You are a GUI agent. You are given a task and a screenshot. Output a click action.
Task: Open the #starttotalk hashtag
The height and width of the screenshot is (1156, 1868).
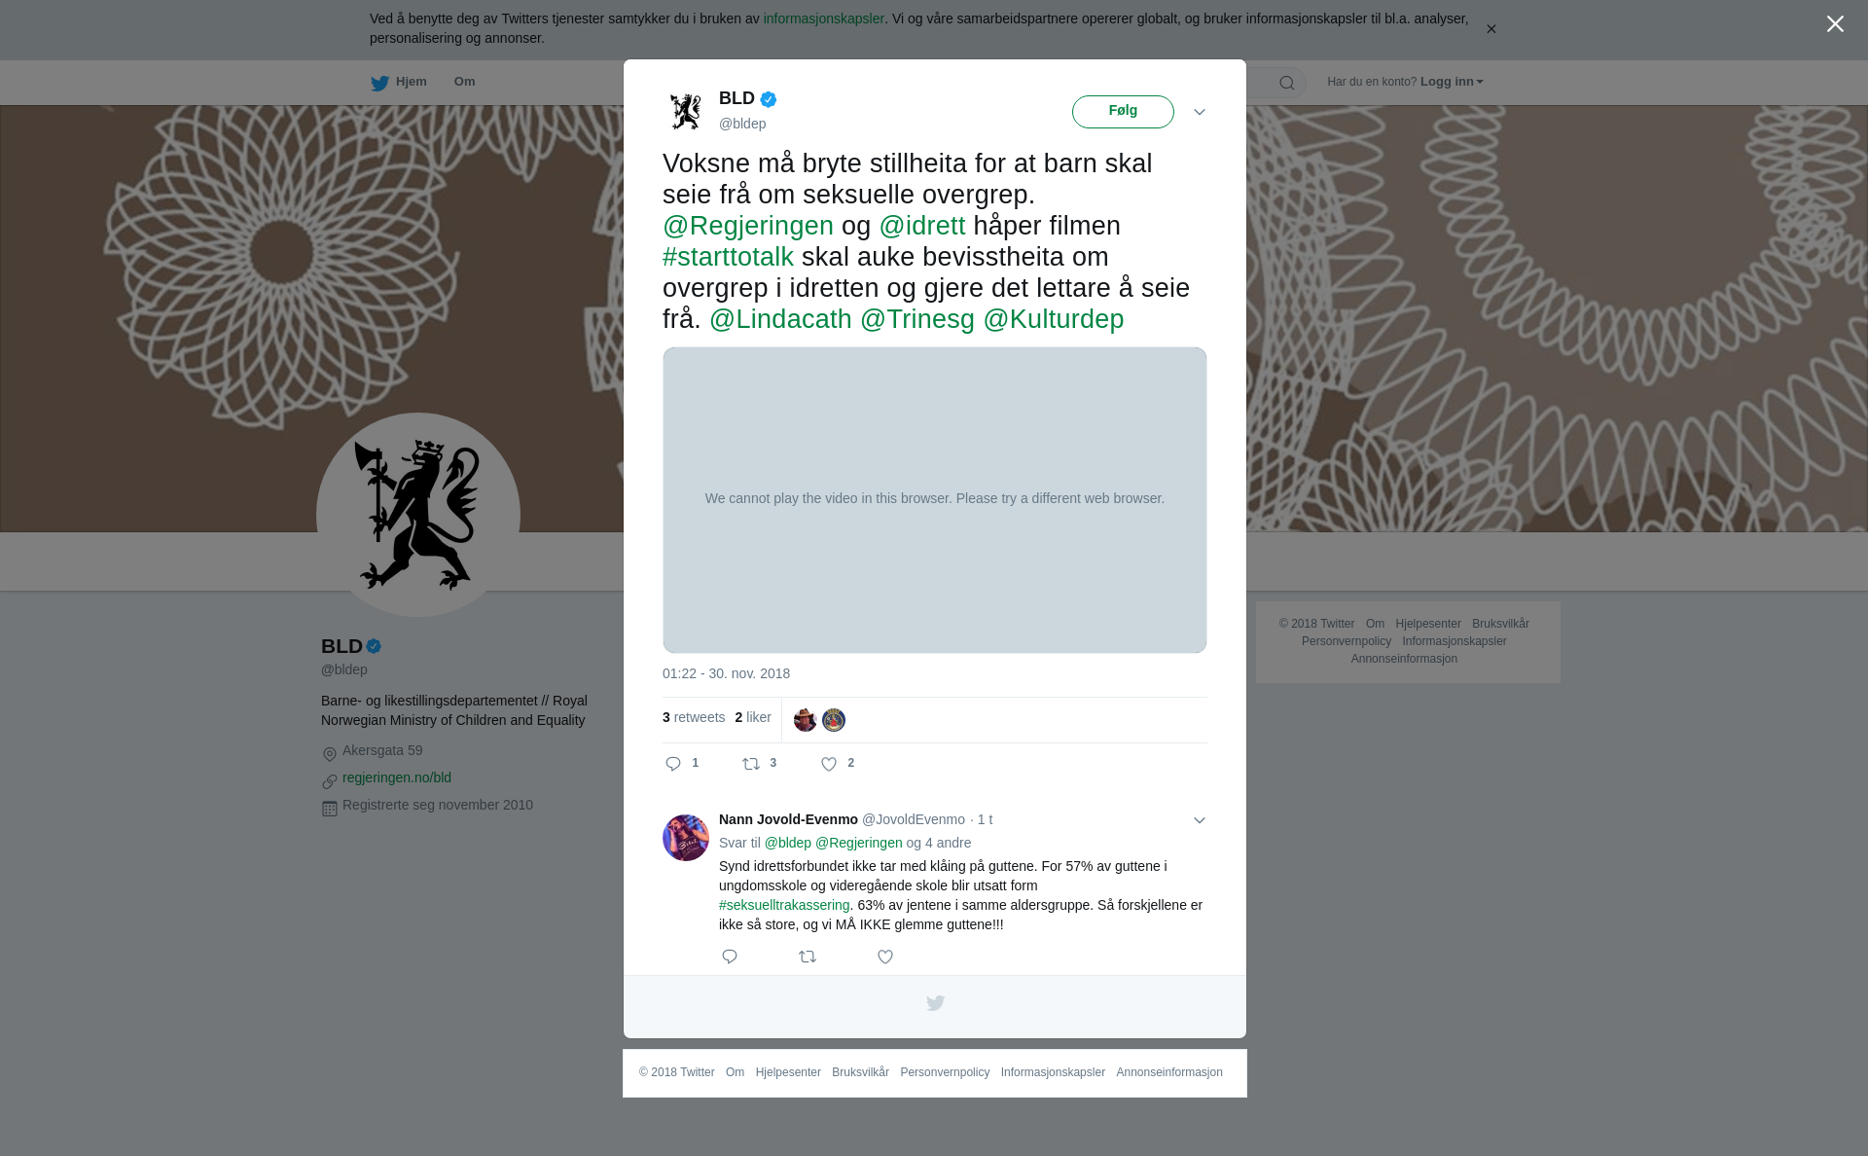pos(728,257)
